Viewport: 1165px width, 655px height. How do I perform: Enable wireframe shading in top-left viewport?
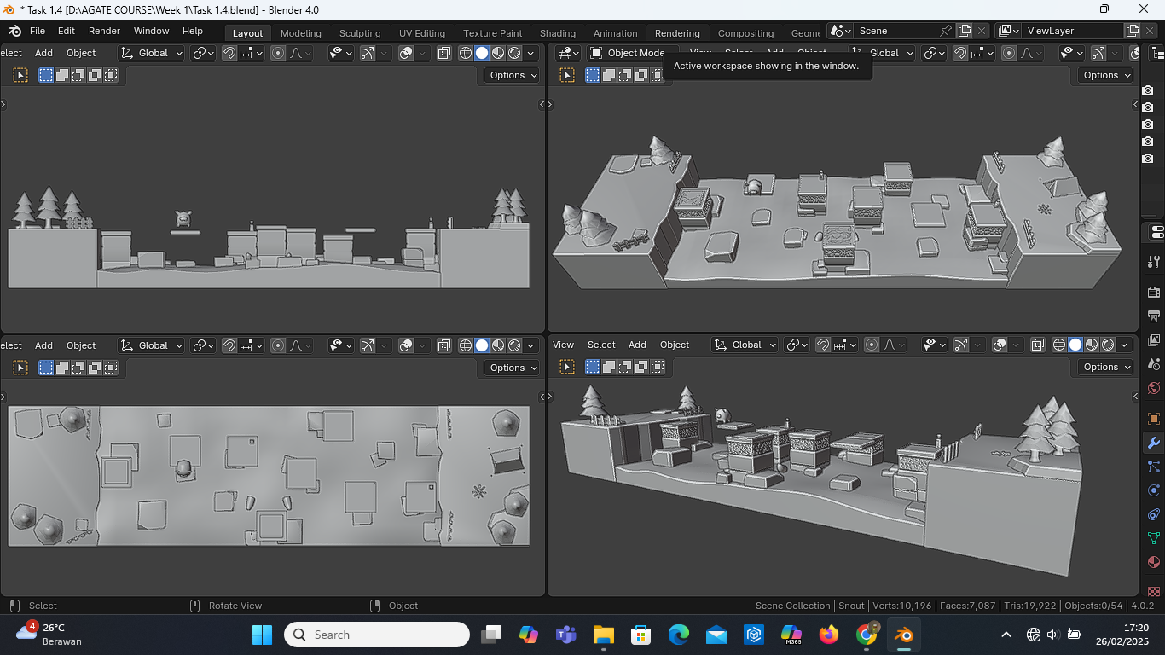point(466,53)
